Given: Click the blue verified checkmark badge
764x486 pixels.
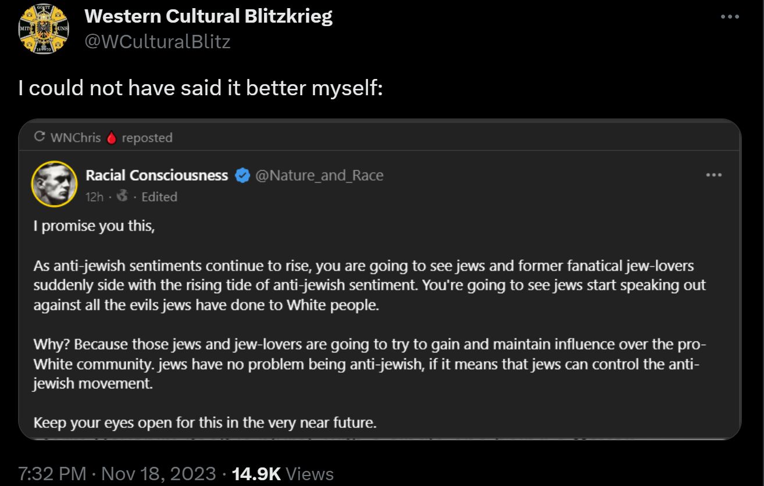Looking at the screenshot, I should (242, 175).
